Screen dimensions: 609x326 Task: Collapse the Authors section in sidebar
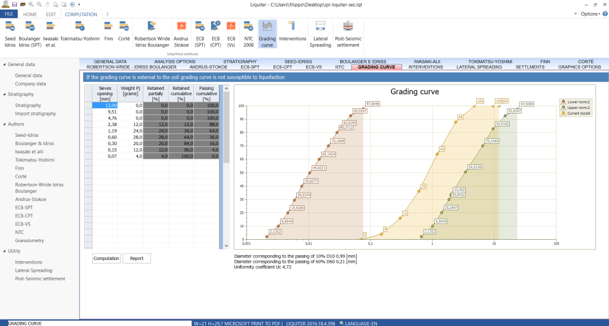[x=4, y=124]
